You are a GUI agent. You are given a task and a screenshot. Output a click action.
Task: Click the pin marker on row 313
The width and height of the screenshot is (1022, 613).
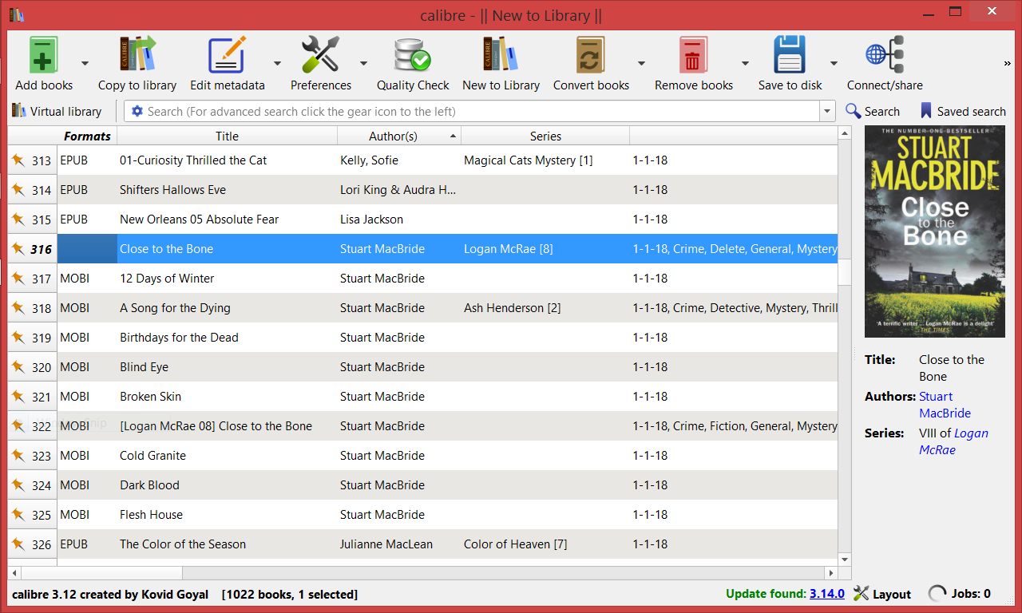pyautogui.click(x=18, y=160)
